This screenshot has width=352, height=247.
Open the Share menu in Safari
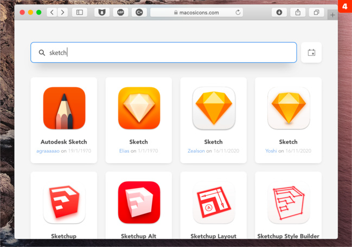pyautogui.click(x=298, y=12)
